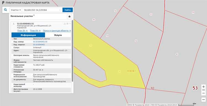Click the Росреестр copyright attribution text

pos(152,105)
